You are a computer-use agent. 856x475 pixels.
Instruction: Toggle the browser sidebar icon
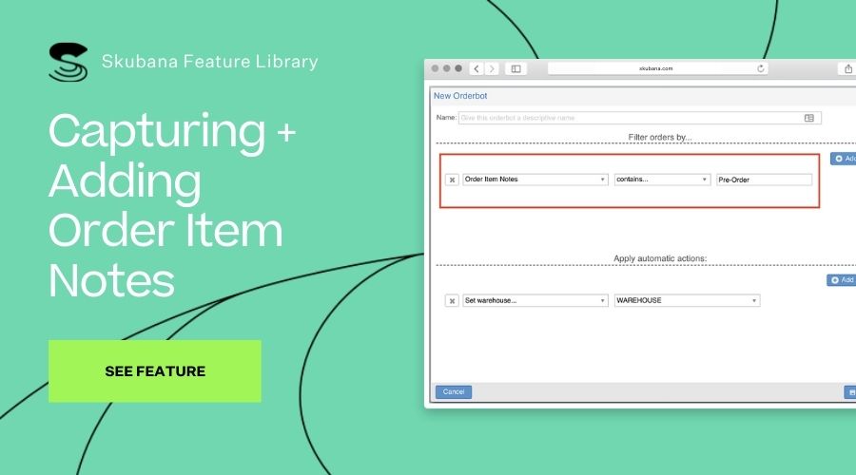[516, 68]
